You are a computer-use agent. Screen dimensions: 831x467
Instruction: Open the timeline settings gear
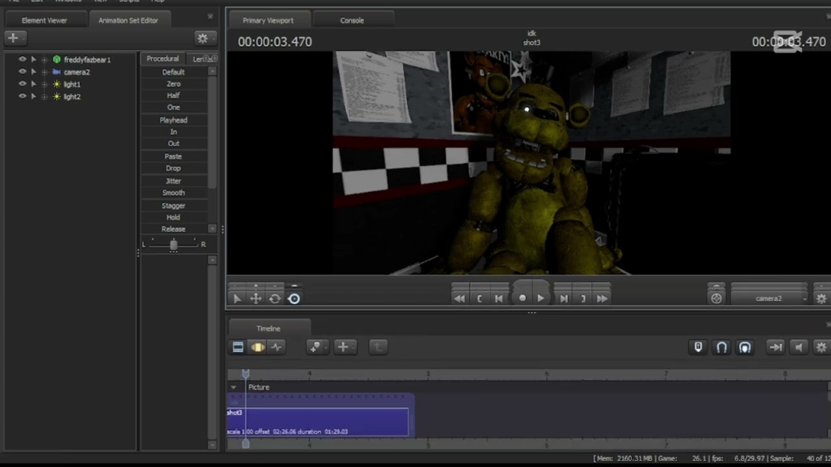pyautogui.click(x=821, y=348)
